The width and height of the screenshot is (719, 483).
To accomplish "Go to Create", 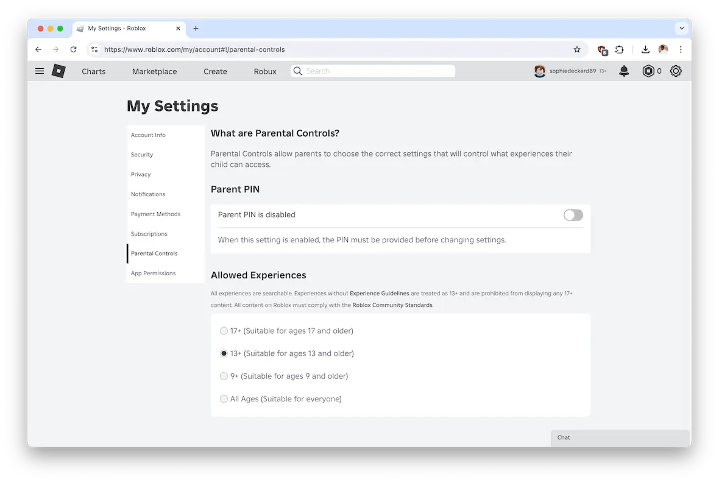I will [215, 71].
